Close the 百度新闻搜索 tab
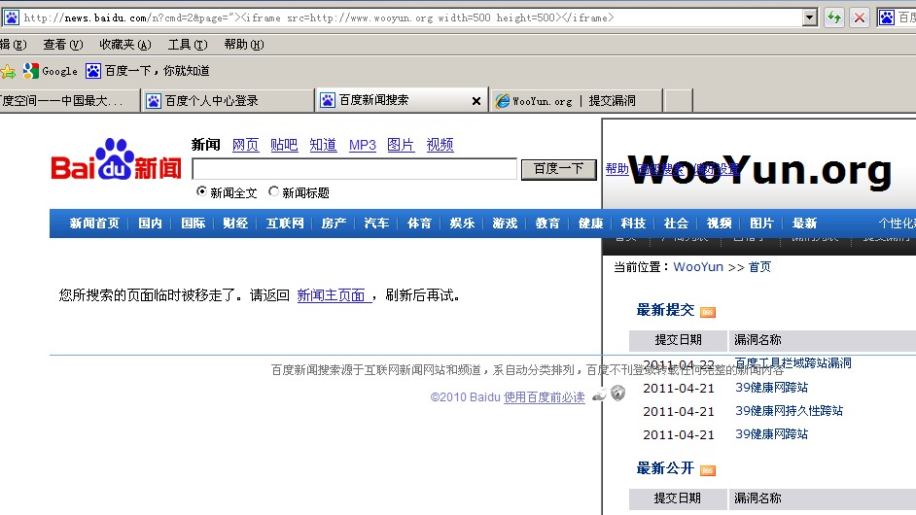Image resolution: width=916 pixels, height=515 pixels. pos(476,101)
